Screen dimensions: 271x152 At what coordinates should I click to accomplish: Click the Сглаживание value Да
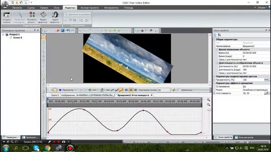coord(244,87)
